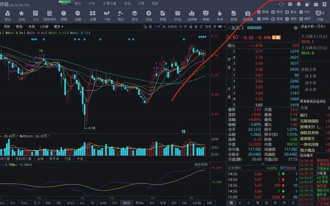Click the robot assistant icon
Screen dimensions: 330x206
coord(316,4)
